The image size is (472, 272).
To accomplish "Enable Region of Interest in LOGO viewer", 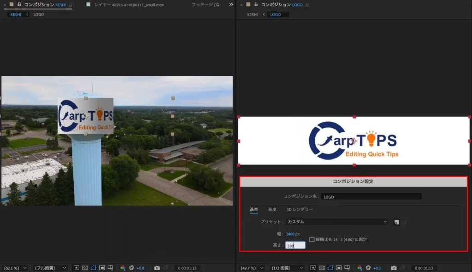I will 339,268.
